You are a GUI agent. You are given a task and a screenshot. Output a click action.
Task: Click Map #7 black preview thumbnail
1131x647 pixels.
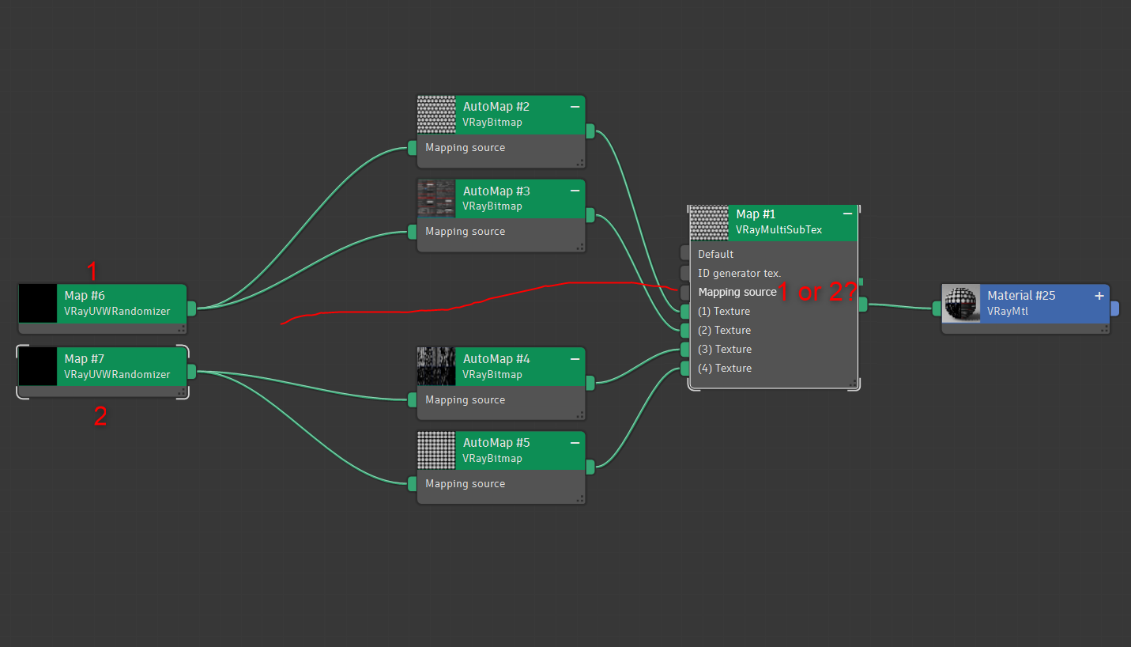[38, 366]
